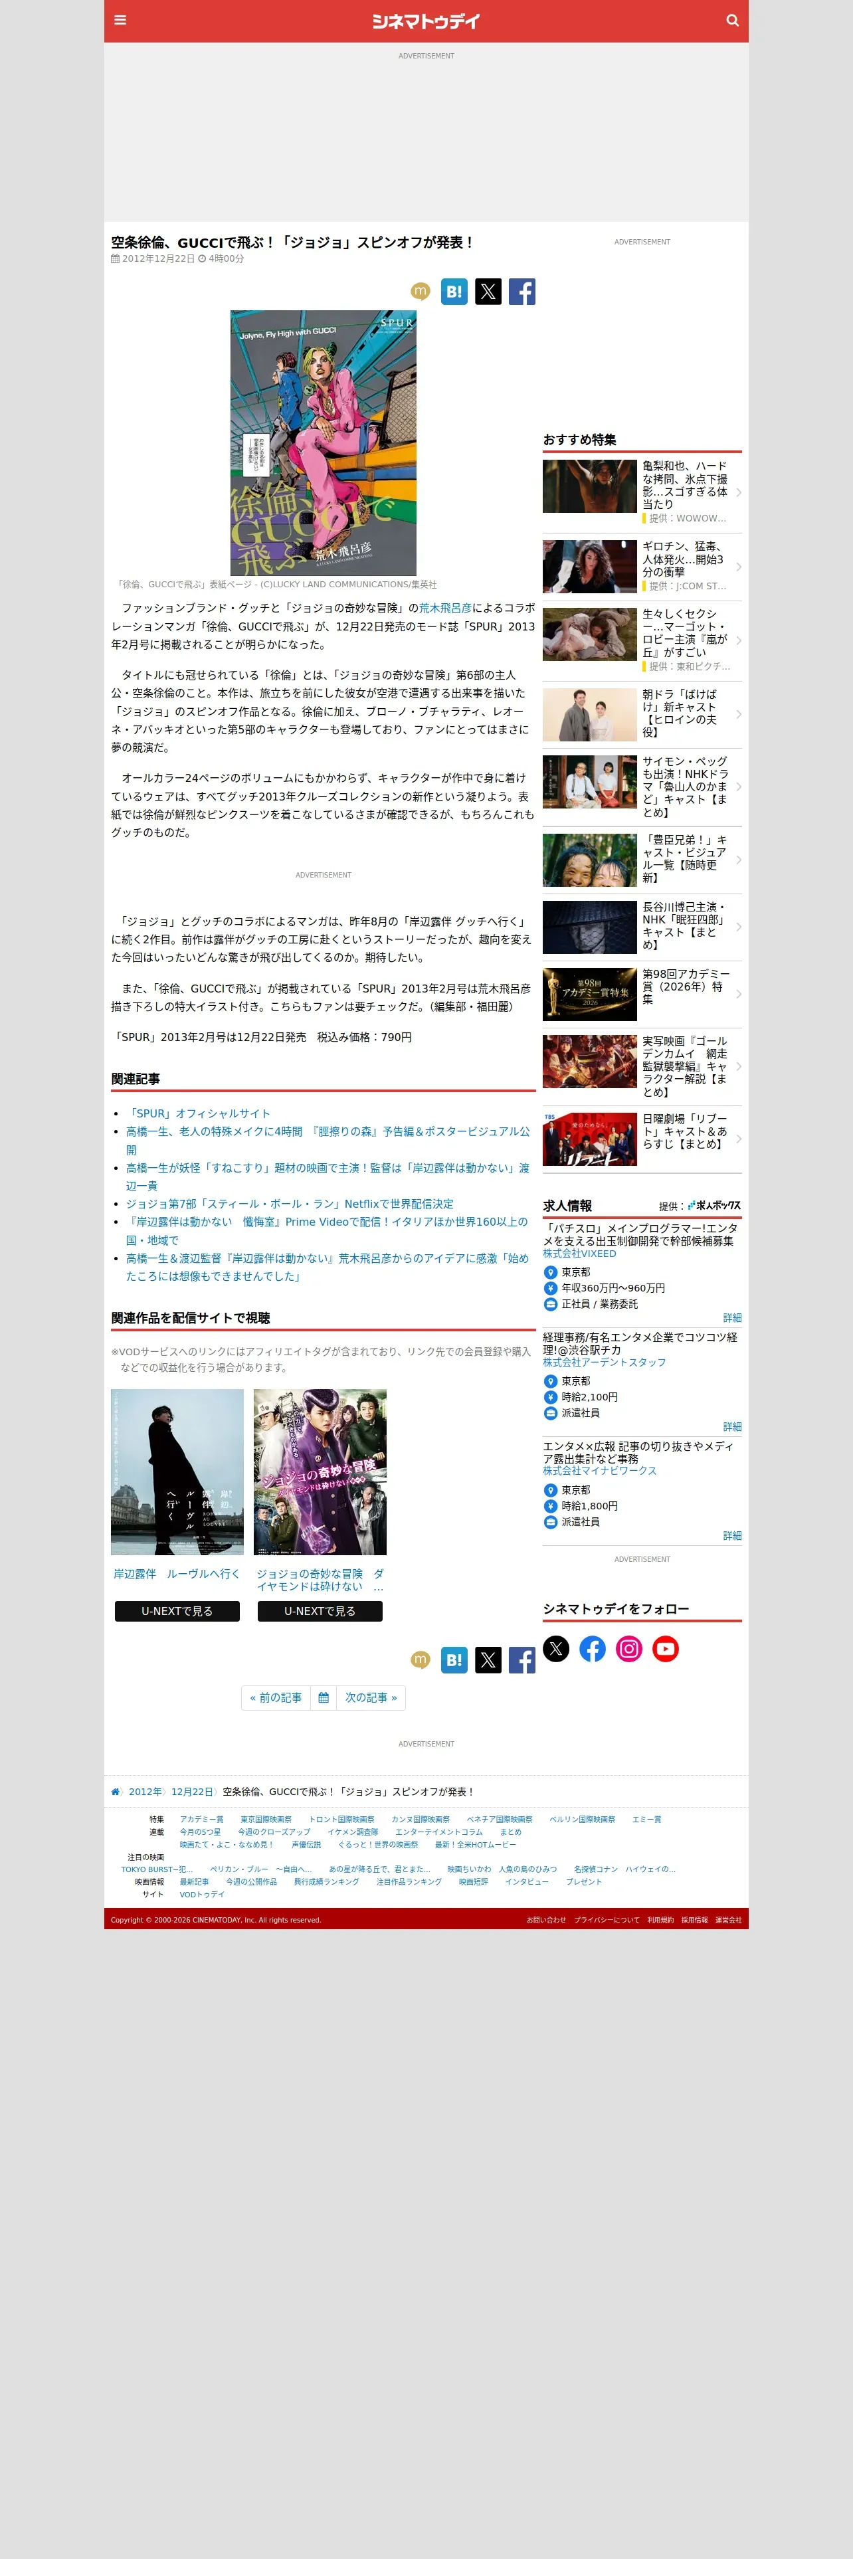Click 詳細 for the マイナビワークス job
Viewport: 853px width, 2559px height.
(732, 1536)
